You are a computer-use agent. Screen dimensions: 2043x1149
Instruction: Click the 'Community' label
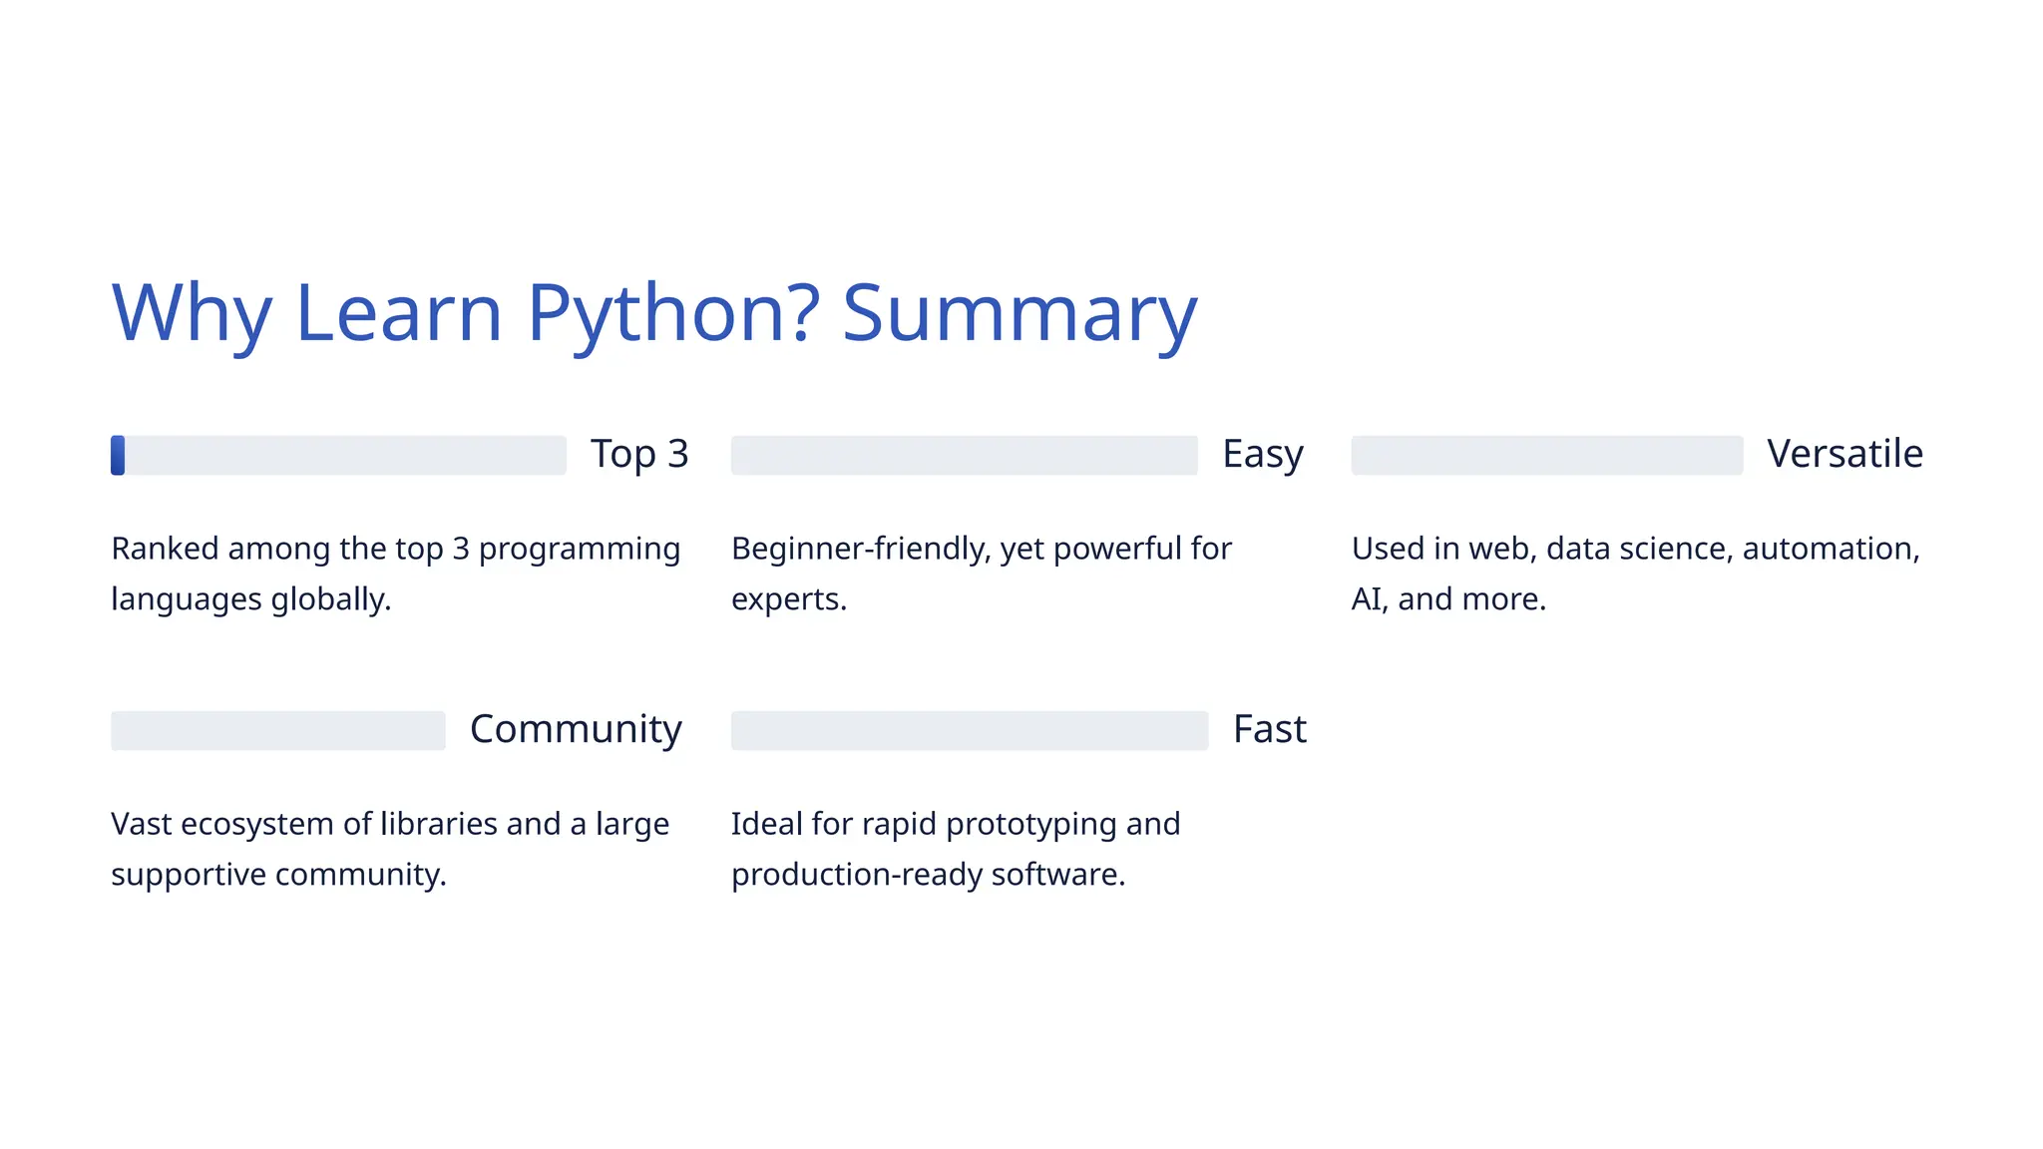coord(576,729)
